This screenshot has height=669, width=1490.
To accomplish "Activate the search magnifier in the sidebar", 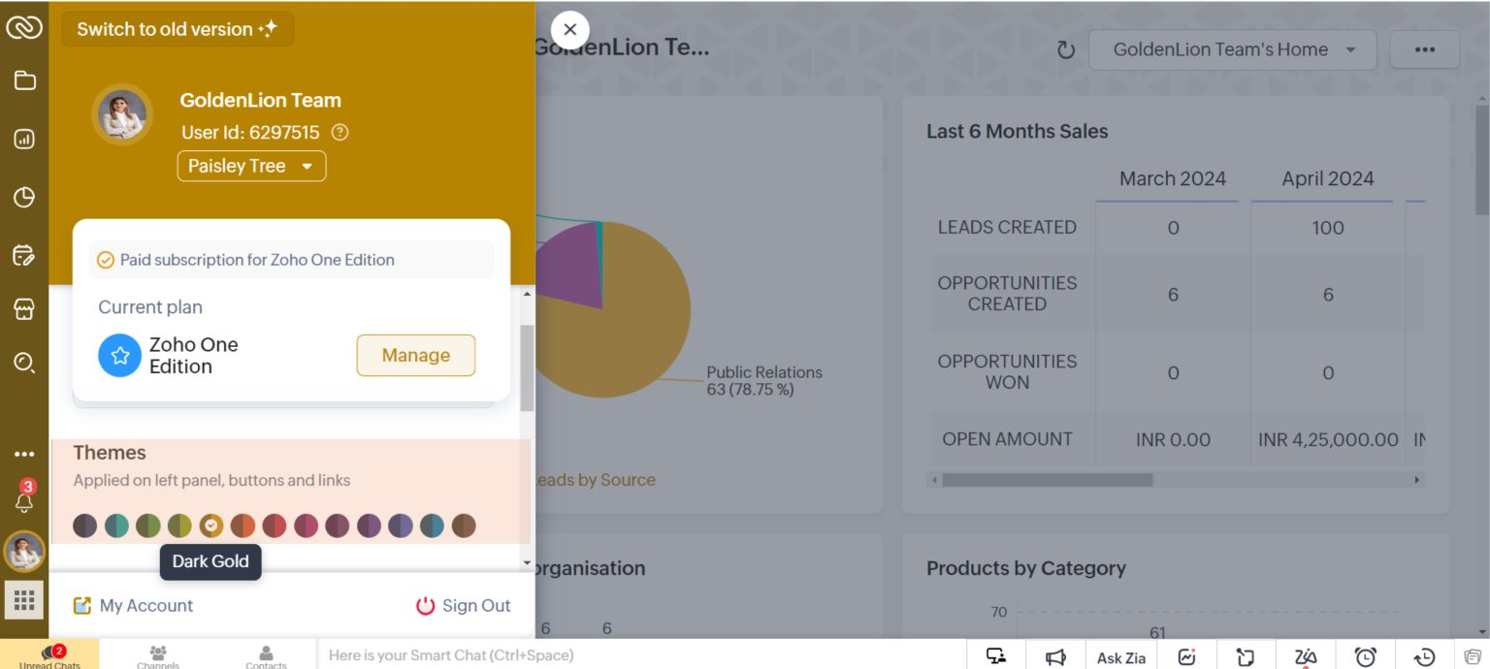I will tap(24, 361).
